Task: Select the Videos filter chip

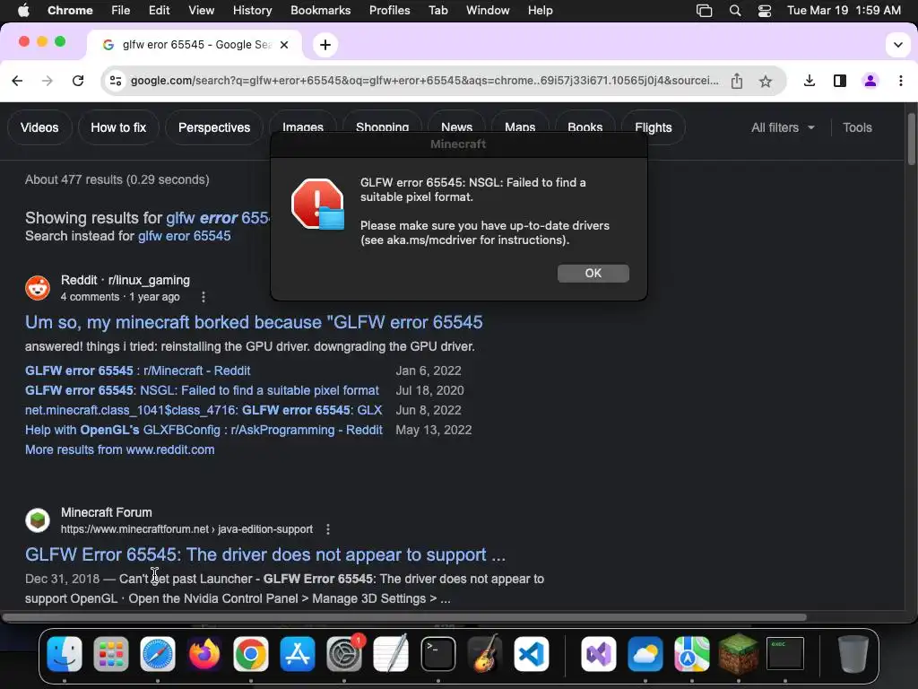Action: click(x=39, y=127)
